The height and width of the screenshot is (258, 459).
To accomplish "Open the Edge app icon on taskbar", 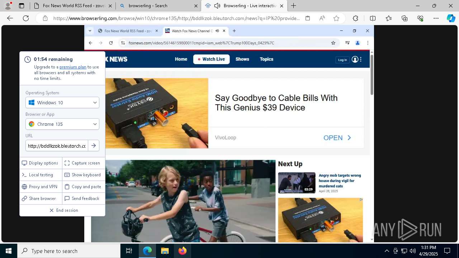I will point(147,251).
